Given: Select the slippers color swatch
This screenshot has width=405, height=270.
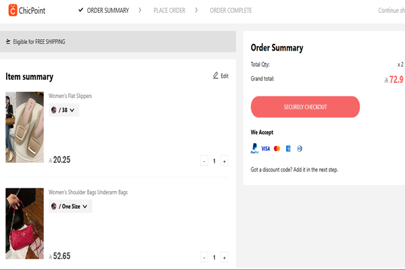Looking at the screenshot, I should coord(54,109).
